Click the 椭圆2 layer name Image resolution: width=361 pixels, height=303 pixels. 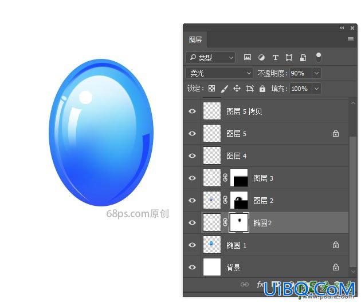click(x=262, y=223)
